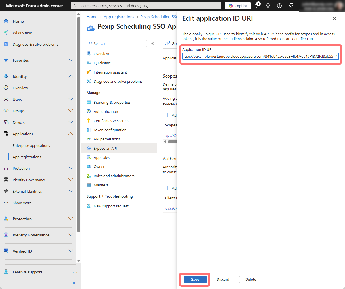Open the notifications bell icon
345x289 pixels.
[257, 6]
